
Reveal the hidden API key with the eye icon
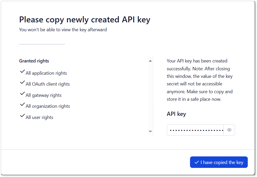pos(229,130)
